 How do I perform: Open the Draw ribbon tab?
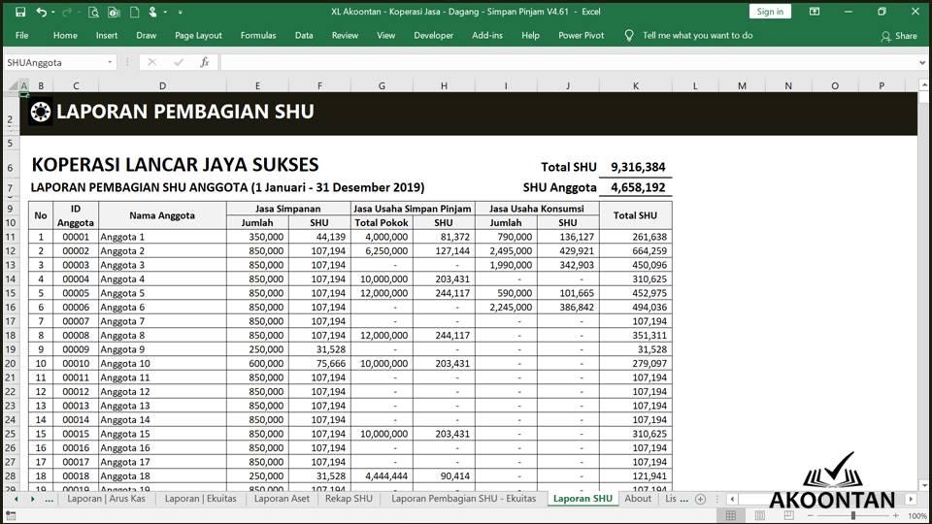coord(146,36)
